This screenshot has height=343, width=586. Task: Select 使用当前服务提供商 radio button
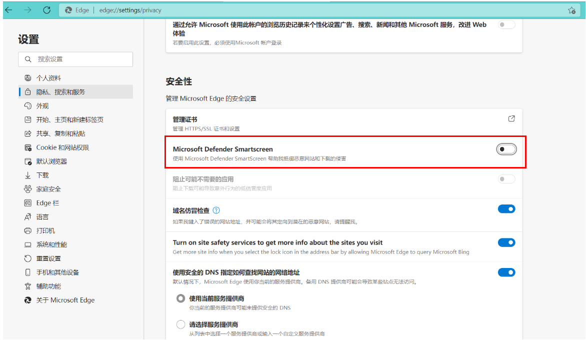pos(180,298)
